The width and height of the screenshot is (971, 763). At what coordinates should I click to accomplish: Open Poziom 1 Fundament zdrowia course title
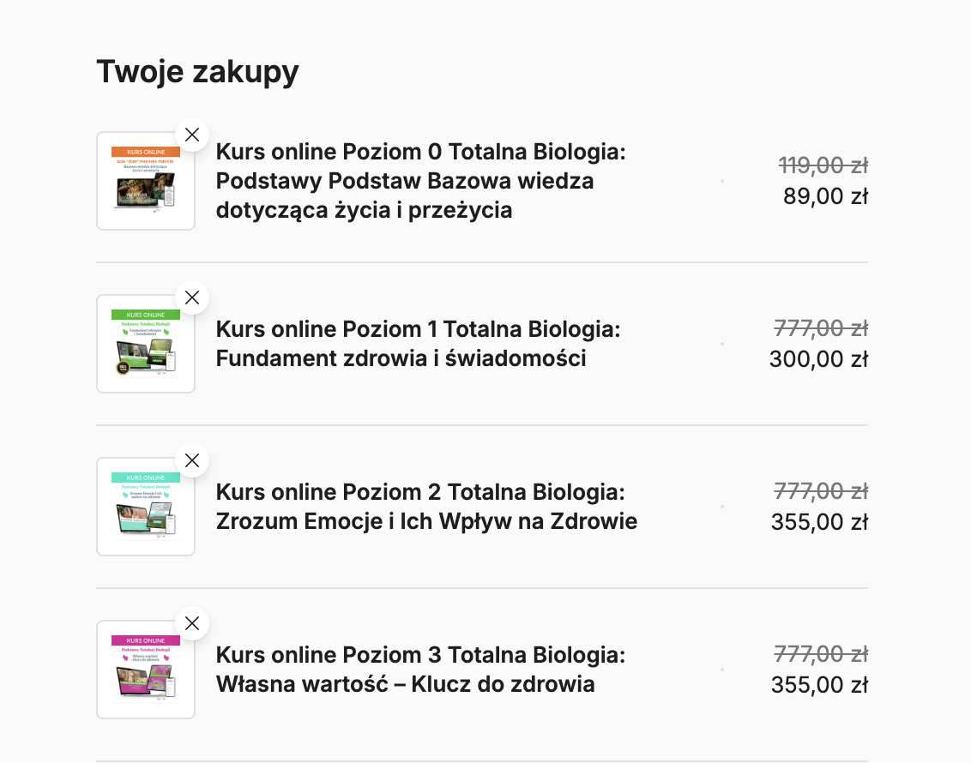coord(419,343)
